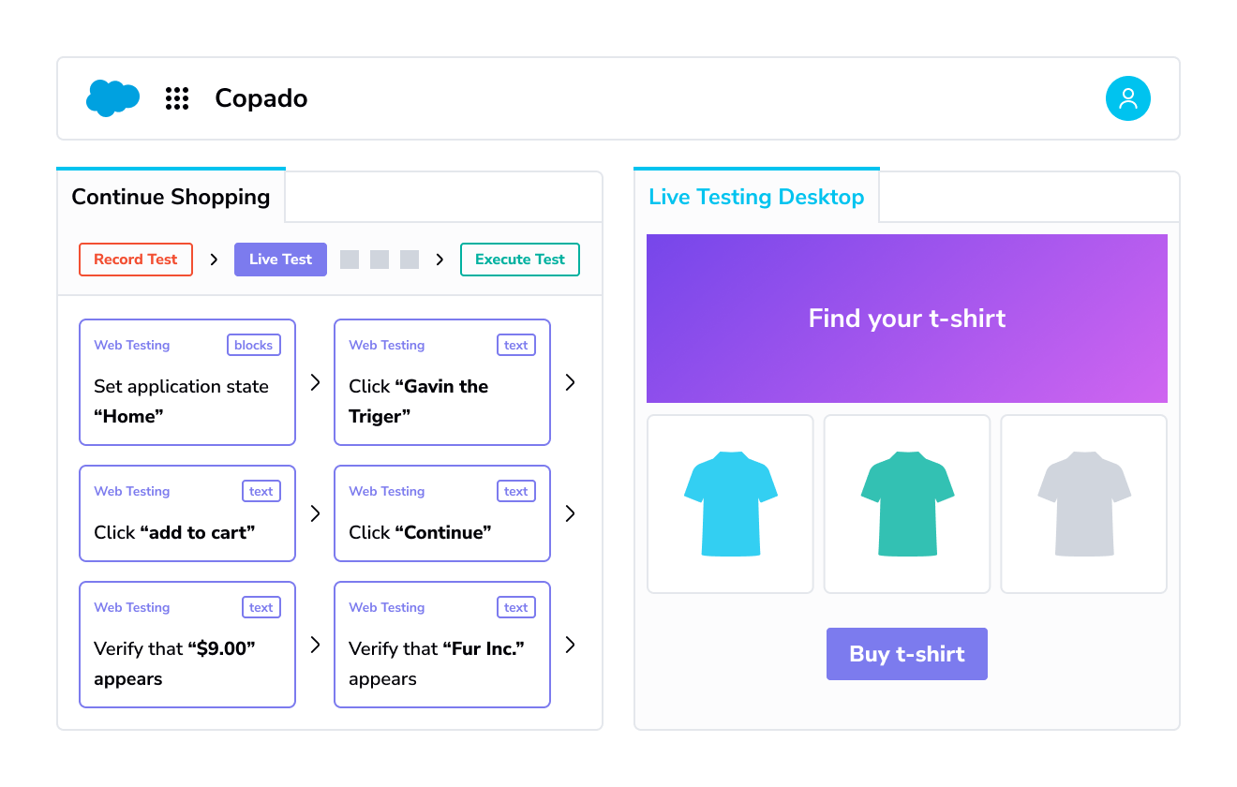Screen dimensions: 1237x787
Task: Click the user avatar icon
Action: coord(1128,97)
